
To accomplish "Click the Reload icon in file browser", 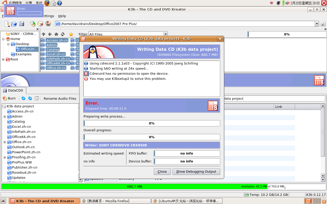I will 63,34.
